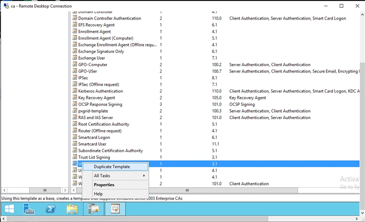The image size is (365, 222).
Task: Click IPSec (Offline request) template icon
Action: pyautogui.click(x=74, y=84)
